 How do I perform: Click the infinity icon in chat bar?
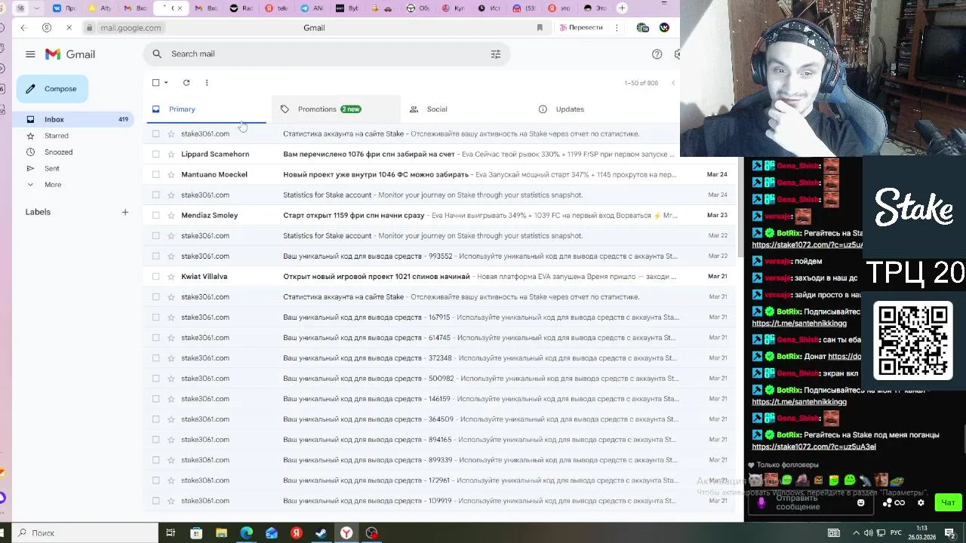(x=900, y=503)
